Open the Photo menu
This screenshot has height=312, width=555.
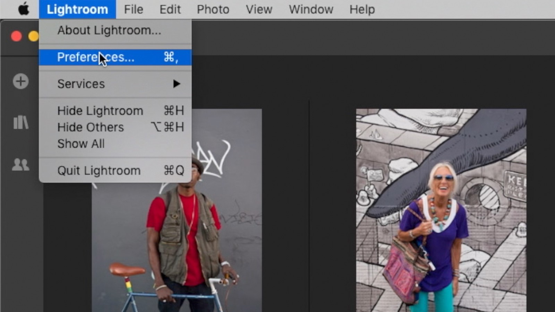(213, 9)
